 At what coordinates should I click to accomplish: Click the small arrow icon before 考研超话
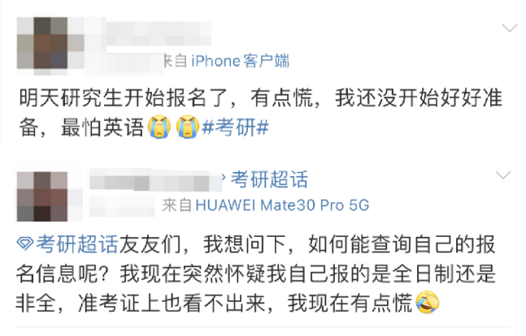224,177
